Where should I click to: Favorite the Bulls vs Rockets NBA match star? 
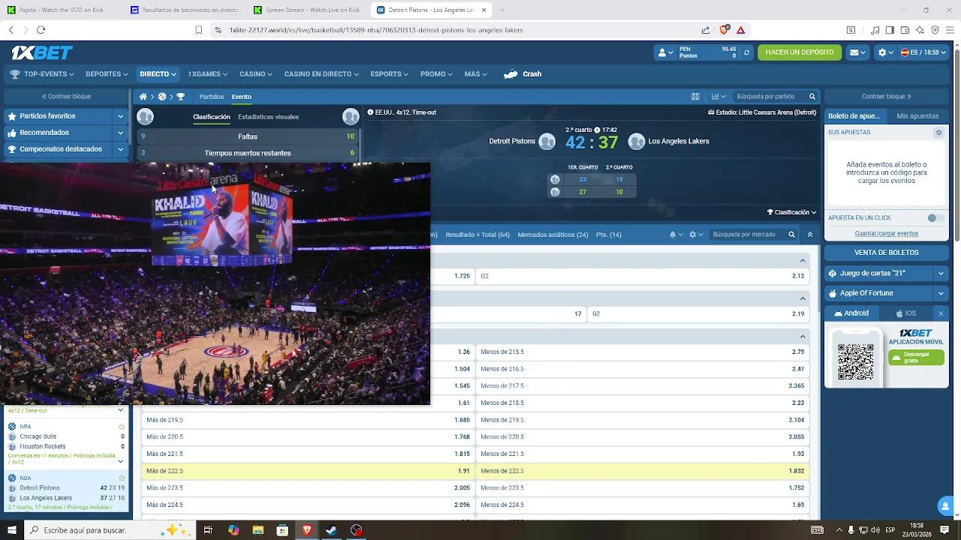[x=122, y=426]
